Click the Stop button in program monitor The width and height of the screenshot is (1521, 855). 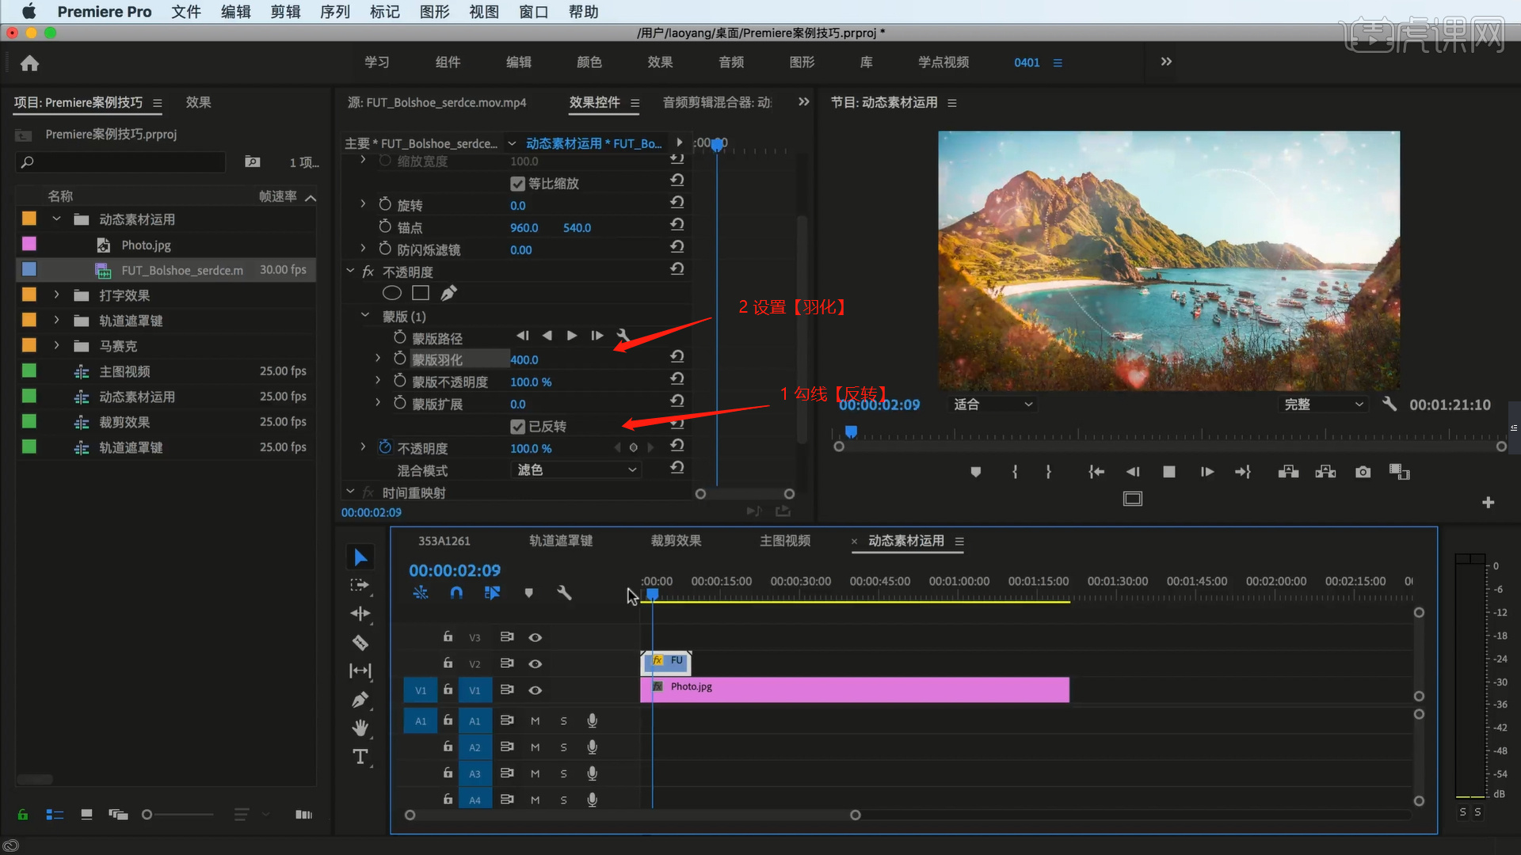(1168, 472)
